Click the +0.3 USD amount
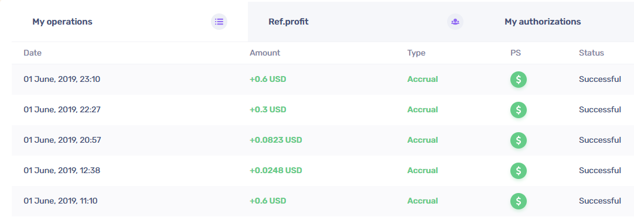Viewport: 634px width, 217px height. tap(268, 110)
